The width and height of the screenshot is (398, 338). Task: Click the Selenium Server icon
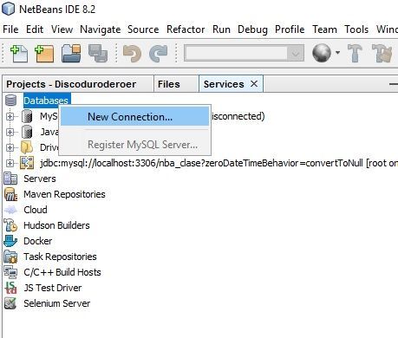(x=10, y=303)
